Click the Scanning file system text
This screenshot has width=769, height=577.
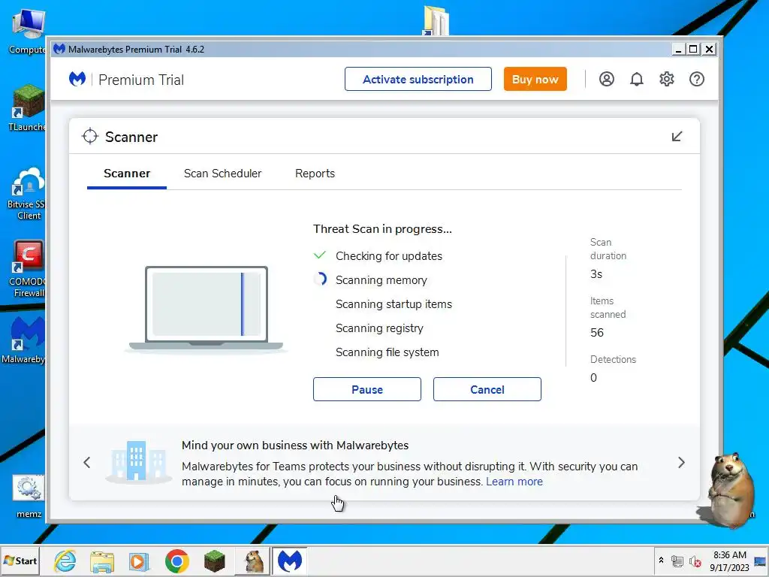point(387,352)
